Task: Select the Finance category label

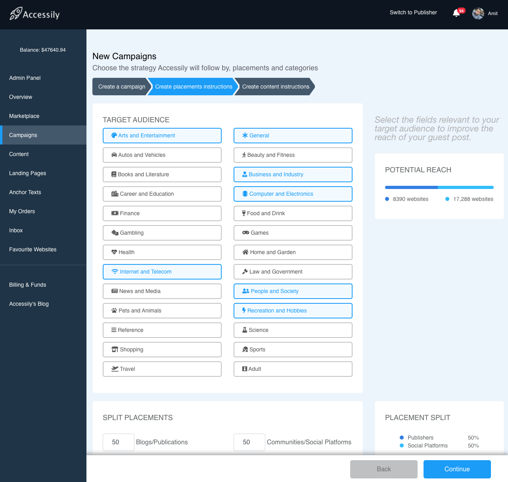Action: (x=130, y=213)
